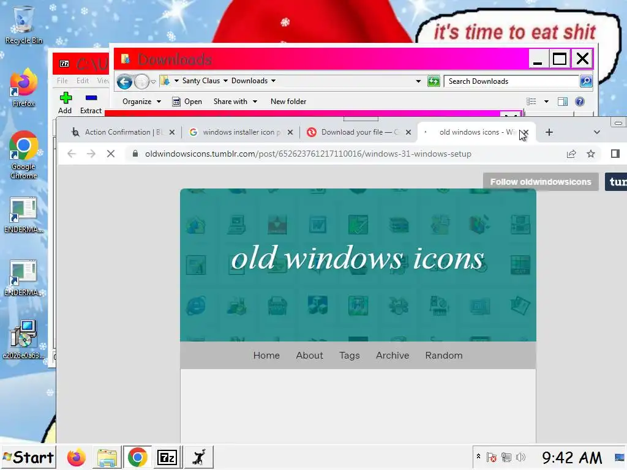Go back in the Downloads Explorer window
Screen dimensions: 627x470
[124, 82]
